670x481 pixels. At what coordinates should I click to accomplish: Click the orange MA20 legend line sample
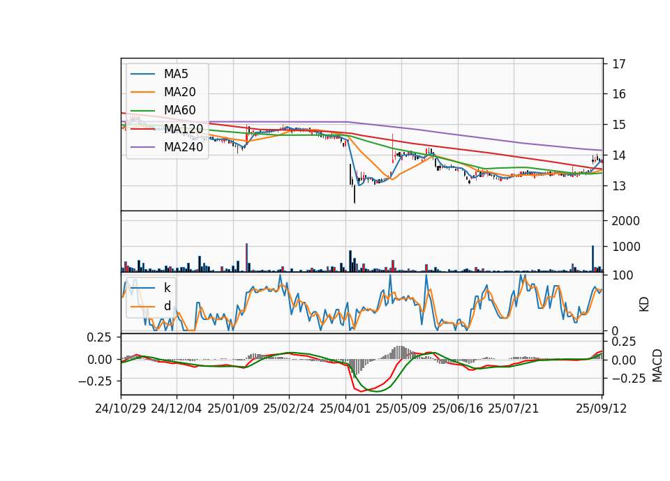click(x=142, y=92)
